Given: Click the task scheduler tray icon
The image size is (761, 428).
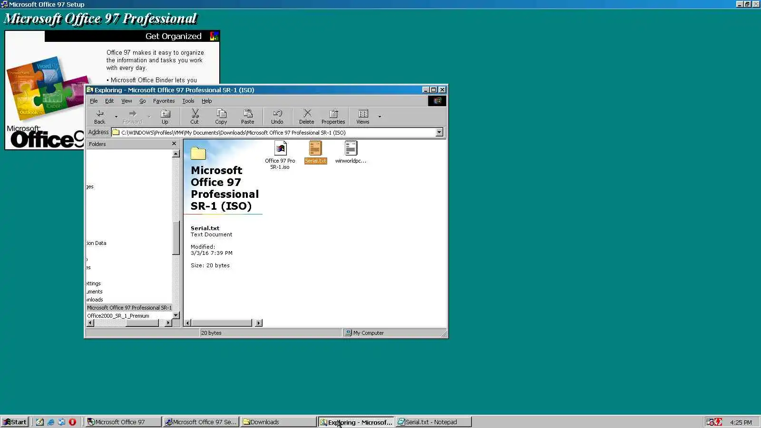Looking at the screenshot, I should (710, 422).
